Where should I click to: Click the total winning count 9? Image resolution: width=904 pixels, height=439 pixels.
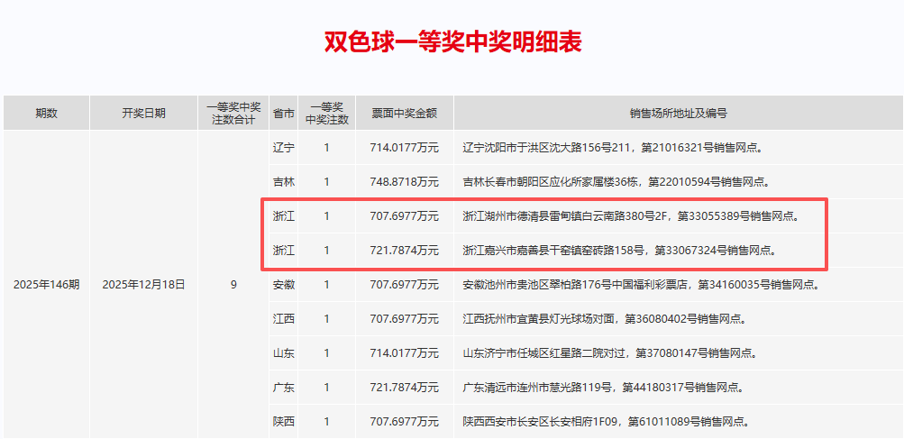[x=233, y=285]
